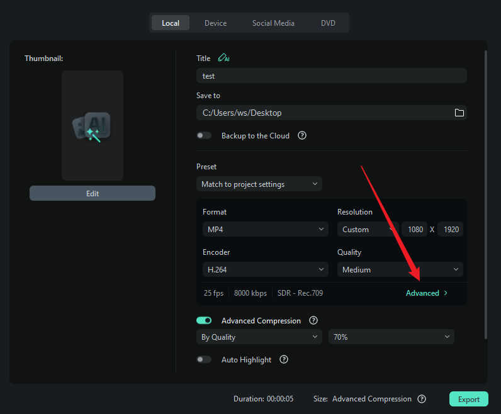Click the AI title generator pen icon
The height and width of the screenshot is (414, 501).
point(223,58)
